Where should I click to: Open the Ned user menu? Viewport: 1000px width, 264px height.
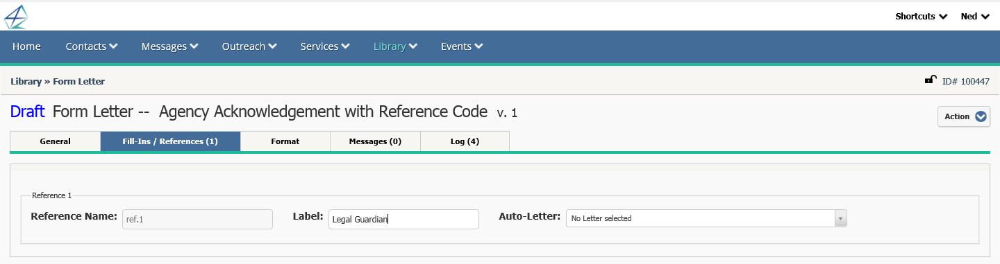(975, 17)
